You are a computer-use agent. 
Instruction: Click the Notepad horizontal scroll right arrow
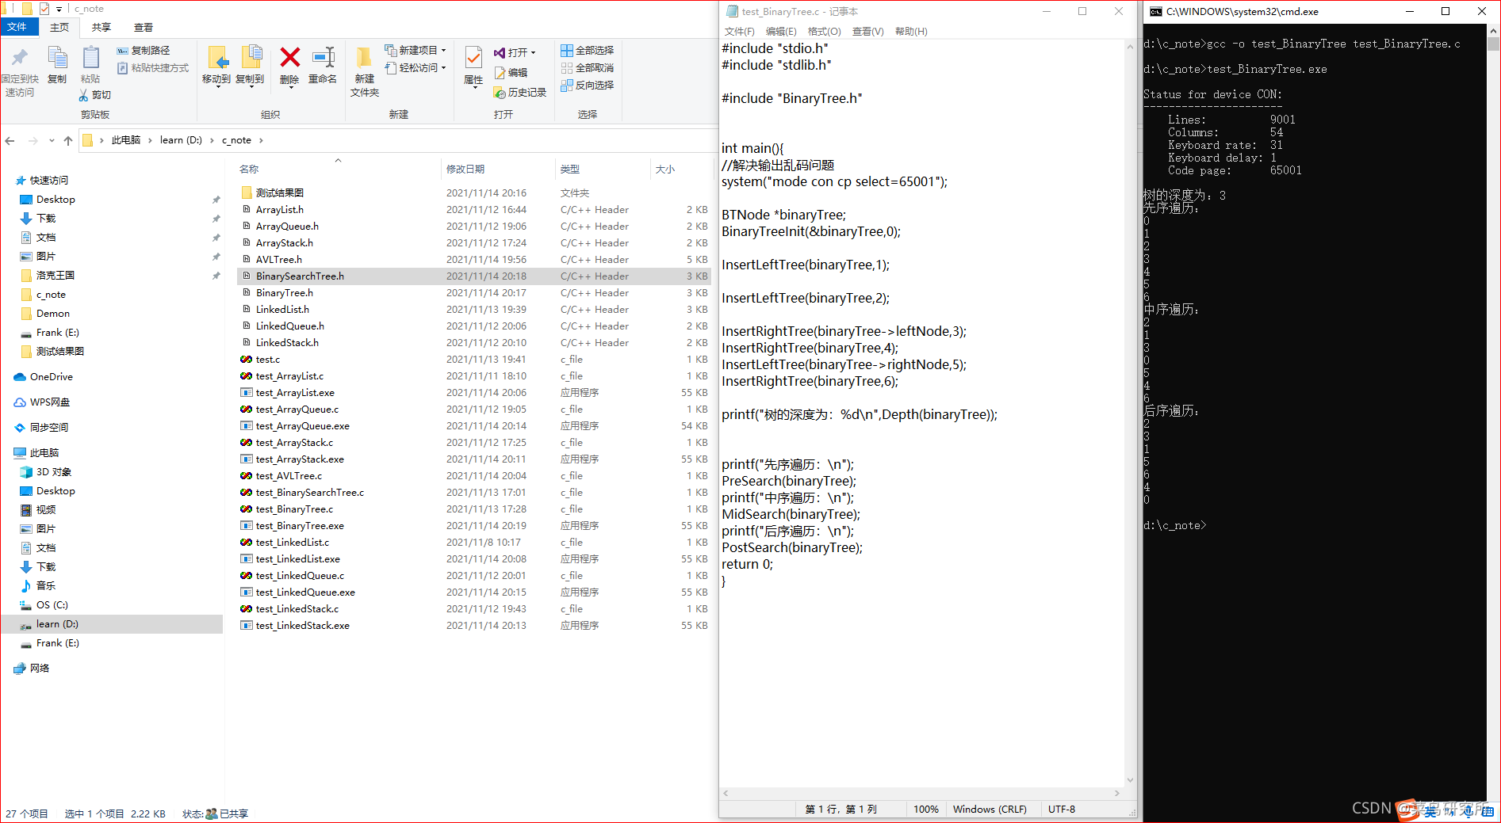[1117, 793]
